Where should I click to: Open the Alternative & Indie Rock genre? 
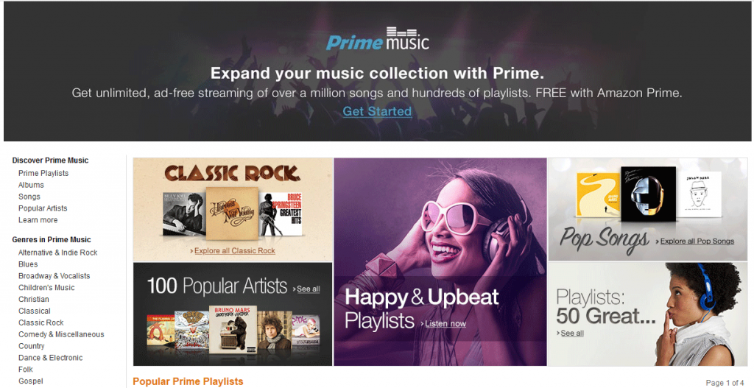pyautogui.click(x=57, y=253)
